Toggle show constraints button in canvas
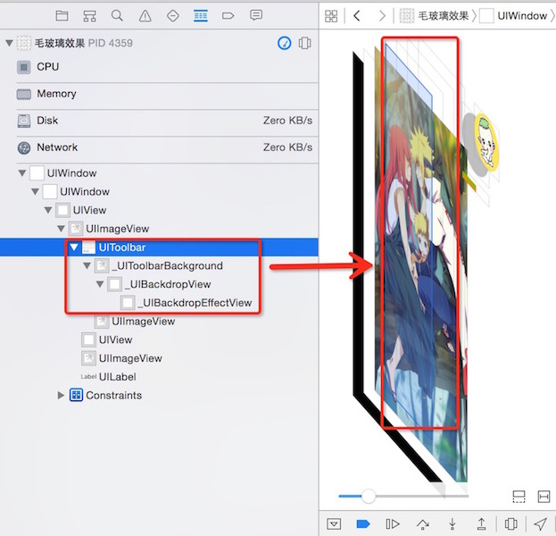Screen dimensions: 556x536 pyautogui.click(x=544, y=496)
